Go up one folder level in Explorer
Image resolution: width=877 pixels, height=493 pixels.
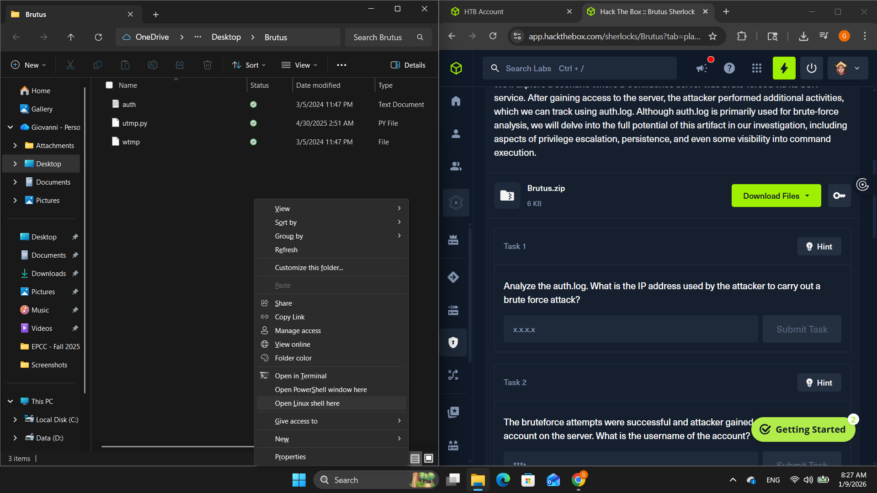click(71, 37)
